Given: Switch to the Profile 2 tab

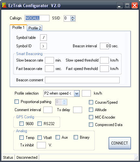Looking at the screenshot, I should [x=35, y=28].
